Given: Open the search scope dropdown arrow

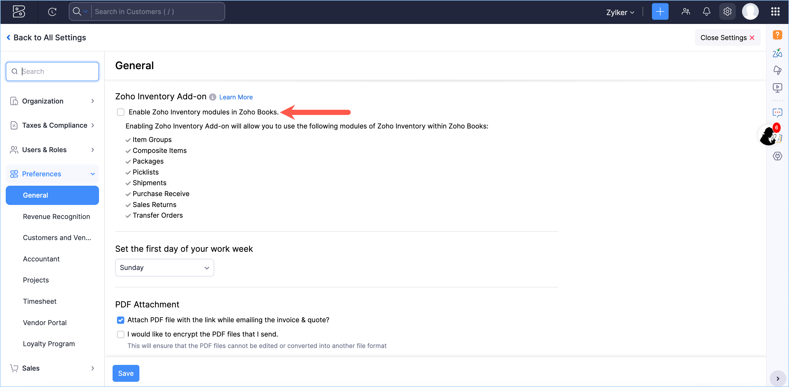Looking at the screenshot, I should click(86, 12).
